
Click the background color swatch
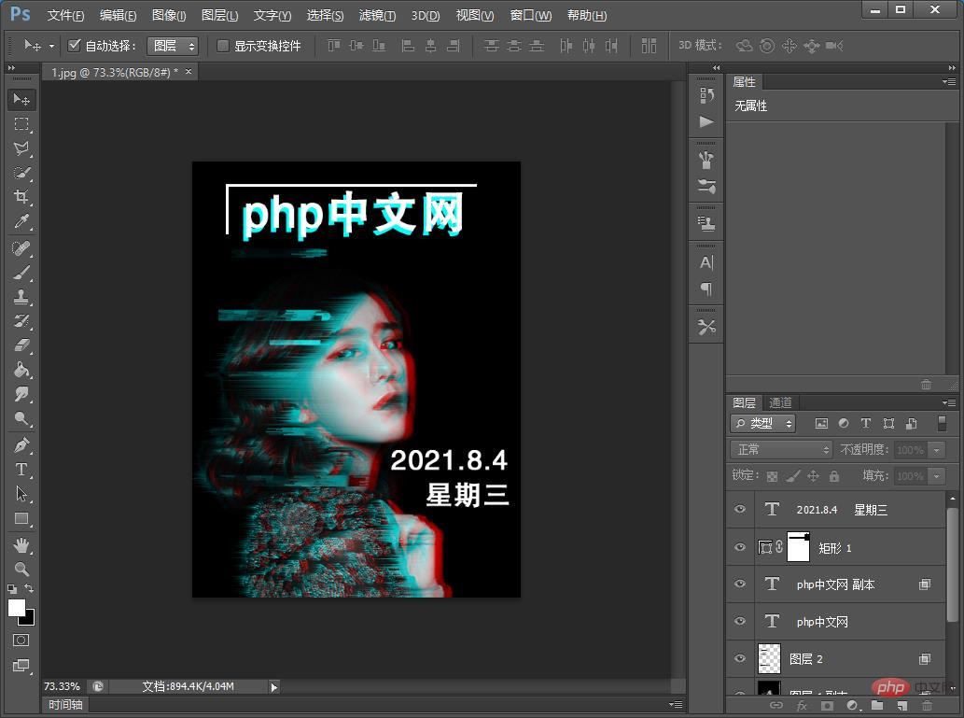tap(30, 620)
